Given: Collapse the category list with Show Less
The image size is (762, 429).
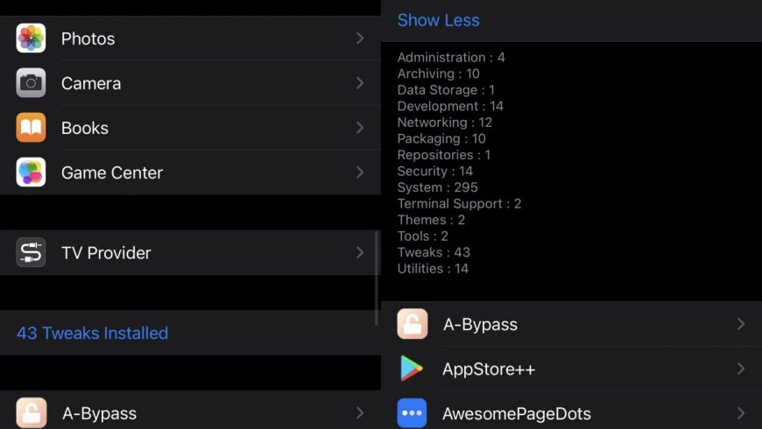Looking at the screenshot, I should point(438,20).
